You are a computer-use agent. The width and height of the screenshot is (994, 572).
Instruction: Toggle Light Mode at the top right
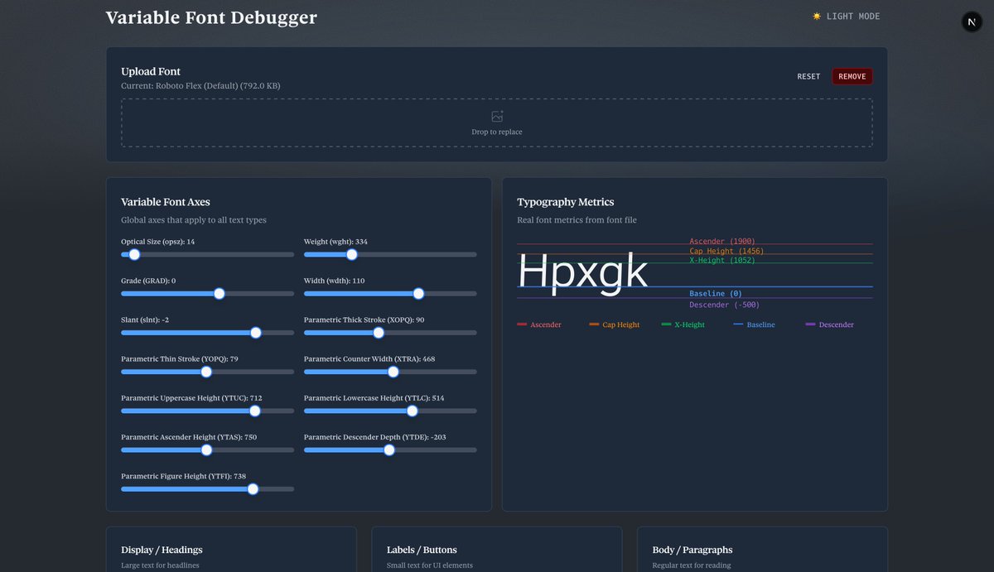846,17
